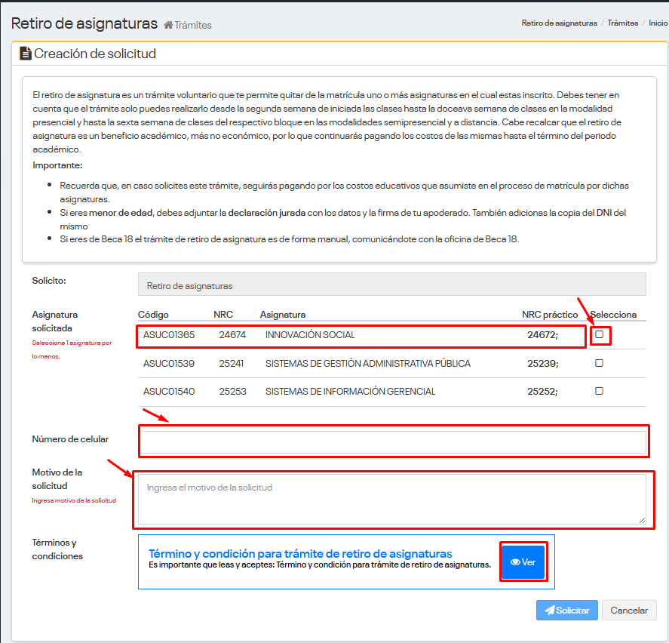Select the course code ASUC01365 cell

[169, 335]
